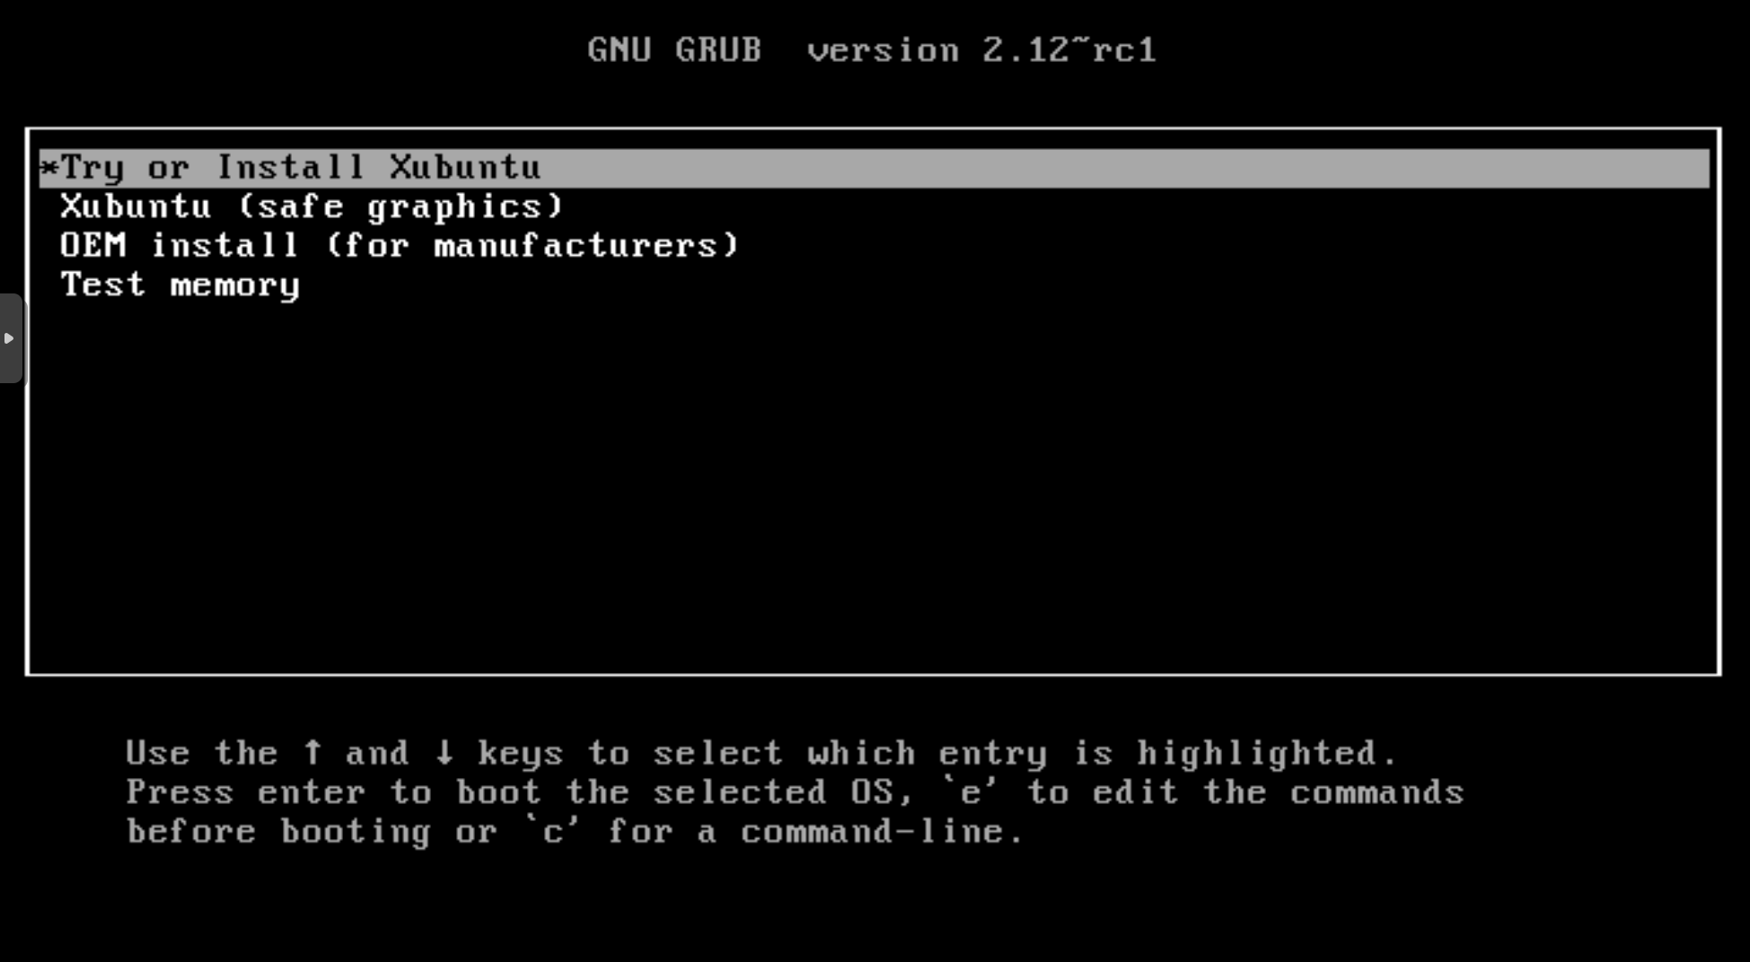This screenshot has height=962, width=1750.
Task: Select the Try or Install Xubuntu entry
Action: (x=874, y=169)
